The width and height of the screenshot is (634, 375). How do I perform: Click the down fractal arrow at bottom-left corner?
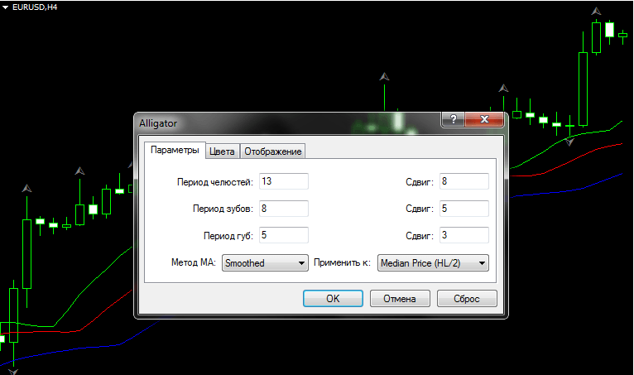[13, 371]
